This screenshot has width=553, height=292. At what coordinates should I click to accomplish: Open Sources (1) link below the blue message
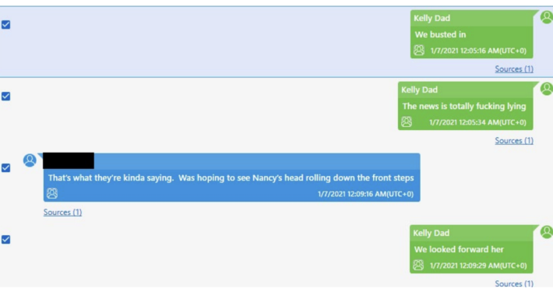pyautogui.click(x=62, y=212)
